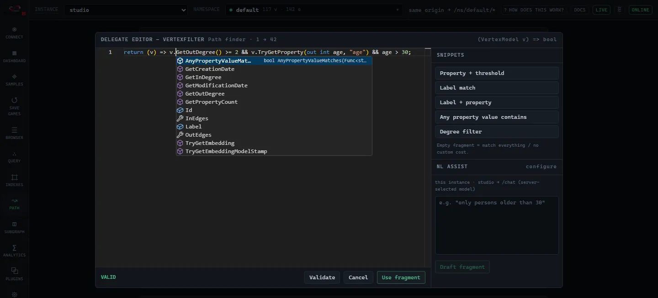Click the method icon beside GetCreationDate

180,69
